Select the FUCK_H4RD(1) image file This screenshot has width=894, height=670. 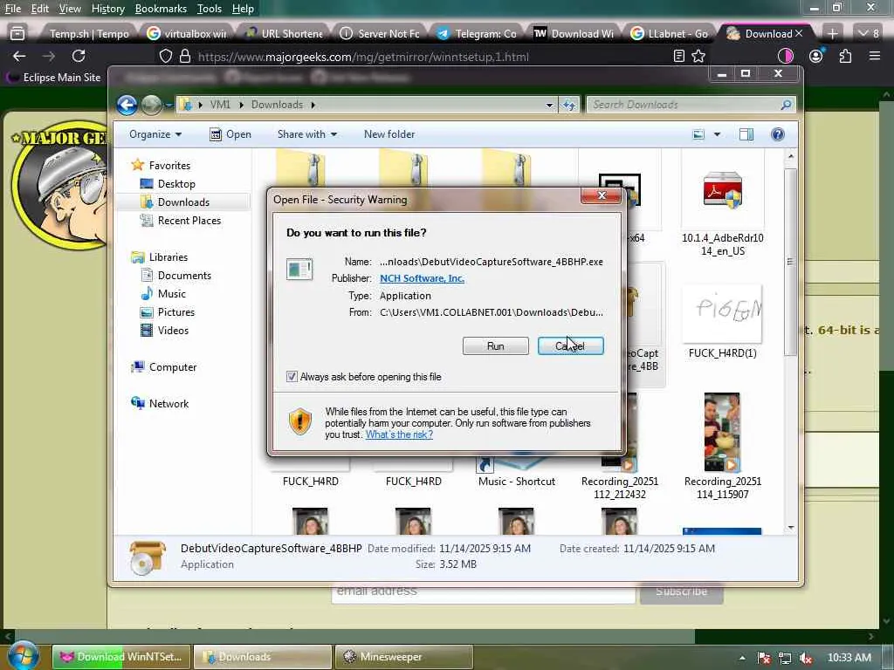pos(722,322)
